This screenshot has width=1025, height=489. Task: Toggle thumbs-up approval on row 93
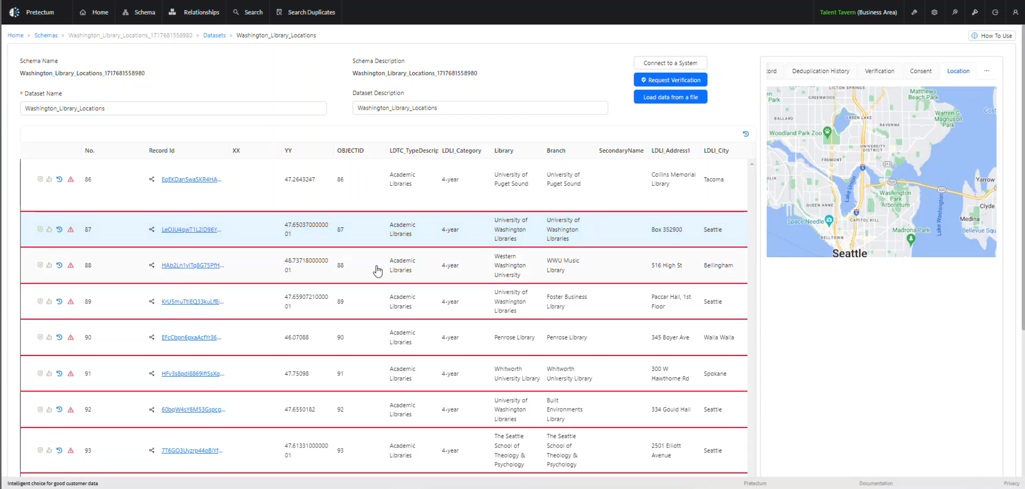tap(49, 450)
